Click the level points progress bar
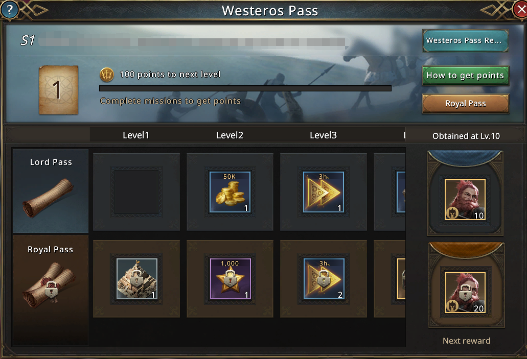The height and width of the screenshot is (359, 527). point(245,88)
